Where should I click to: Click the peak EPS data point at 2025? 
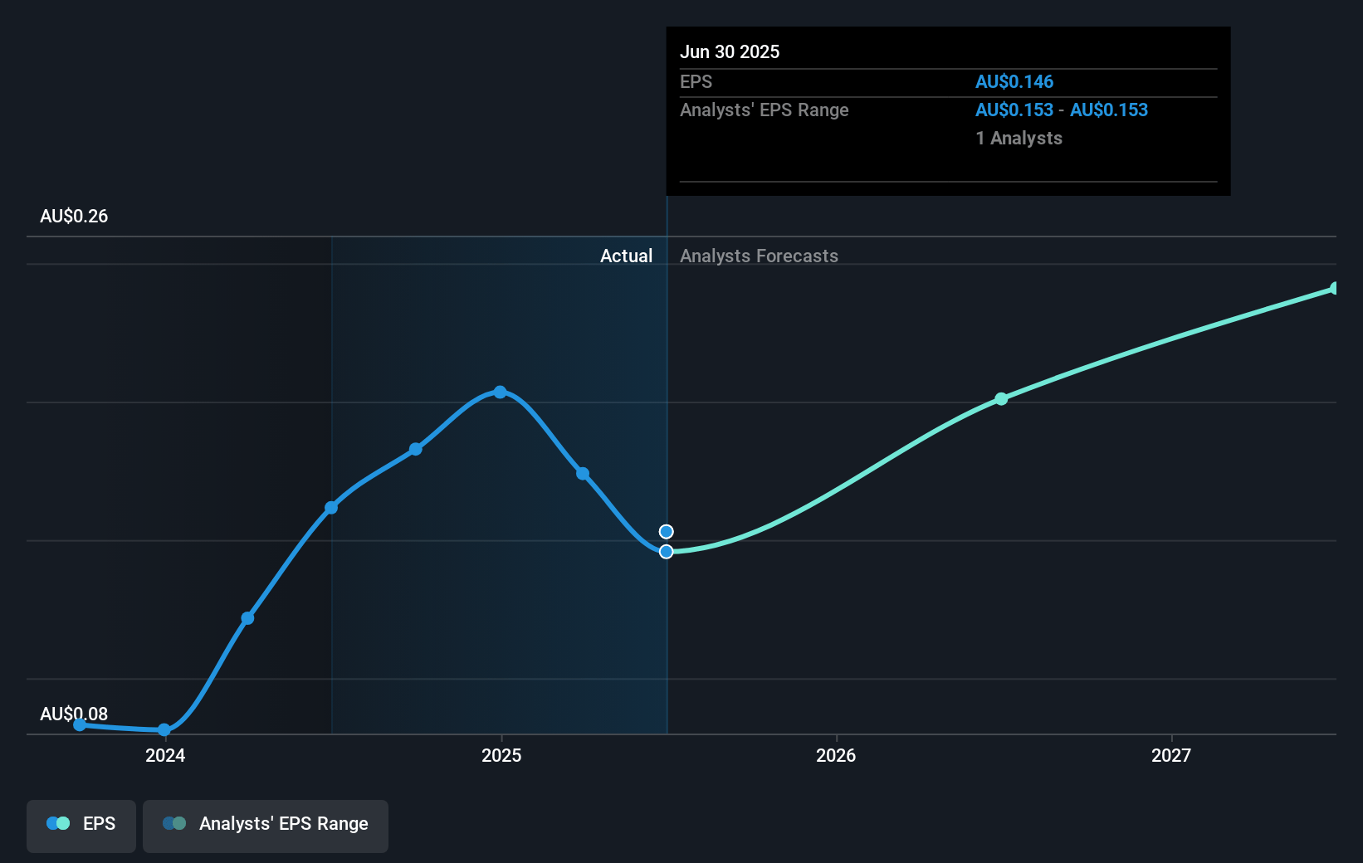click(x=500, y=392)
